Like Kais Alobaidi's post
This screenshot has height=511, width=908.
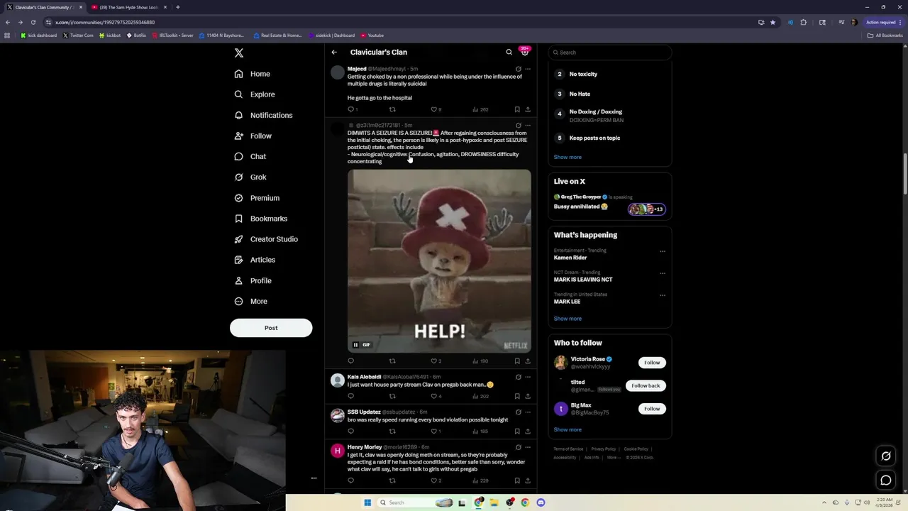coord(433,396)
